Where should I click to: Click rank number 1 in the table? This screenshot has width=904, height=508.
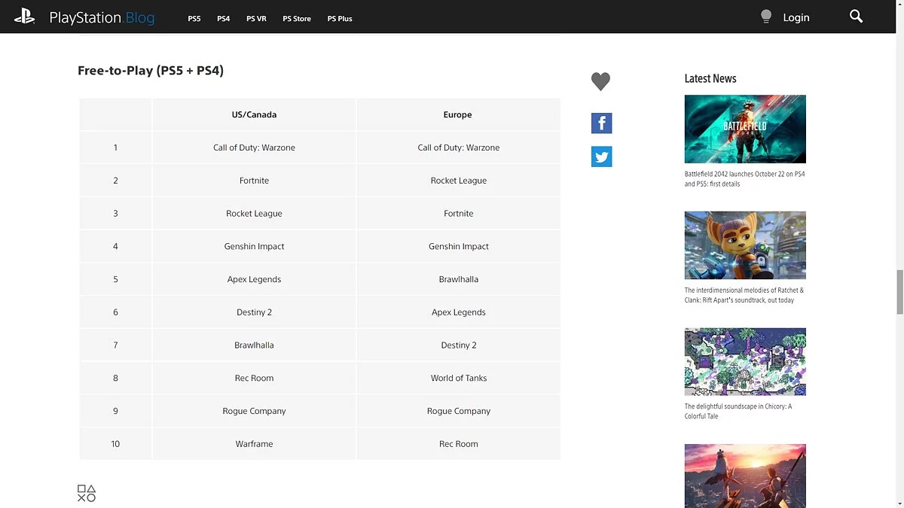(115, 148)
